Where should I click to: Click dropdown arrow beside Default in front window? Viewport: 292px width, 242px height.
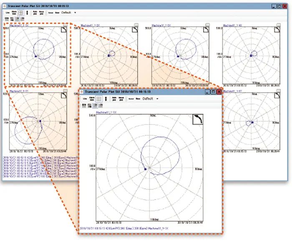point(157,99)
